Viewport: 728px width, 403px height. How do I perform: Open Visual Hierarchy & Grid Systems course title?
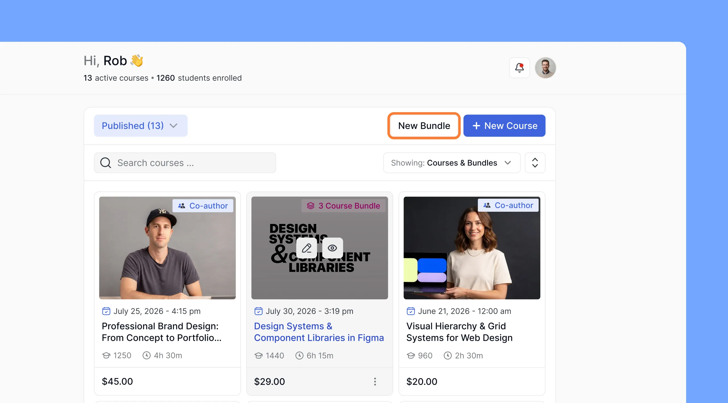[x=459, y=332]
